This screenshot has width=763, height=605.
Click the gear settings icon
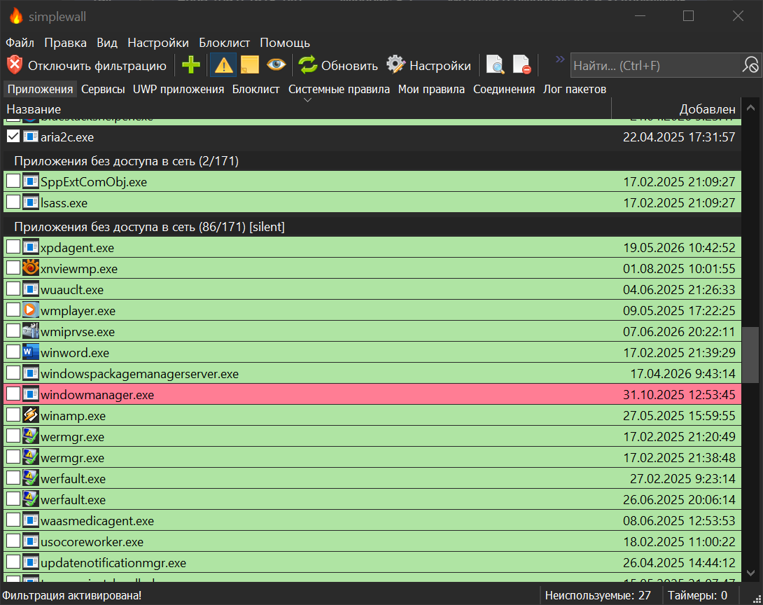click(x=395, y=65)
